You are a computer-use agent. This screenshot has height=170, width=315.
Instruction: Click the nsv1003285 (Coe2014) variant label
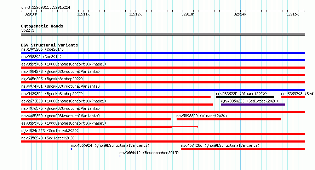tap(42, 49)
